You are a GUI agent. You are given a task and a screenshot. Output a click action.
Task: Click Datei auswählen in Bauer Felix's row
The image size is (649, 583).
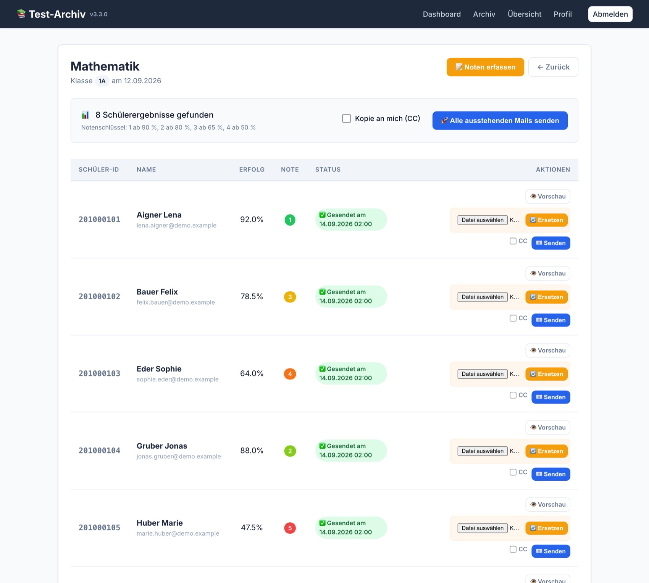pos(483,297)
